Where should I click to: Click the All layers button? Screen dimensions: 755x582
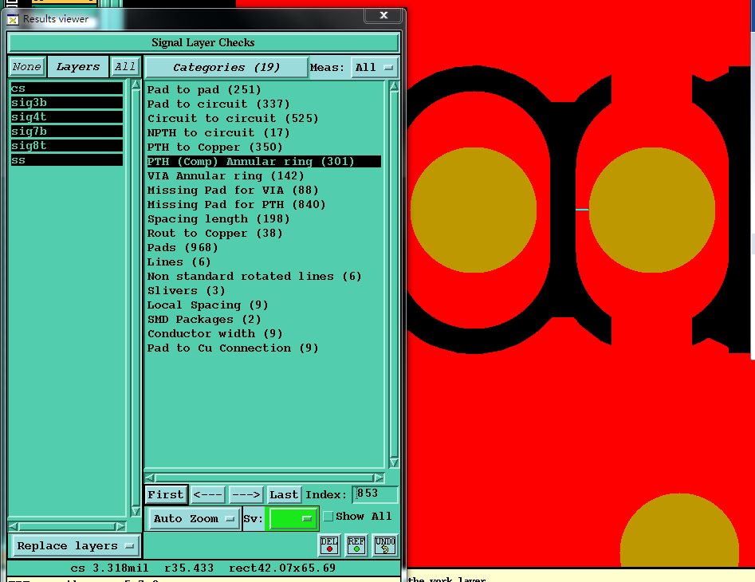tap(124, 66)
